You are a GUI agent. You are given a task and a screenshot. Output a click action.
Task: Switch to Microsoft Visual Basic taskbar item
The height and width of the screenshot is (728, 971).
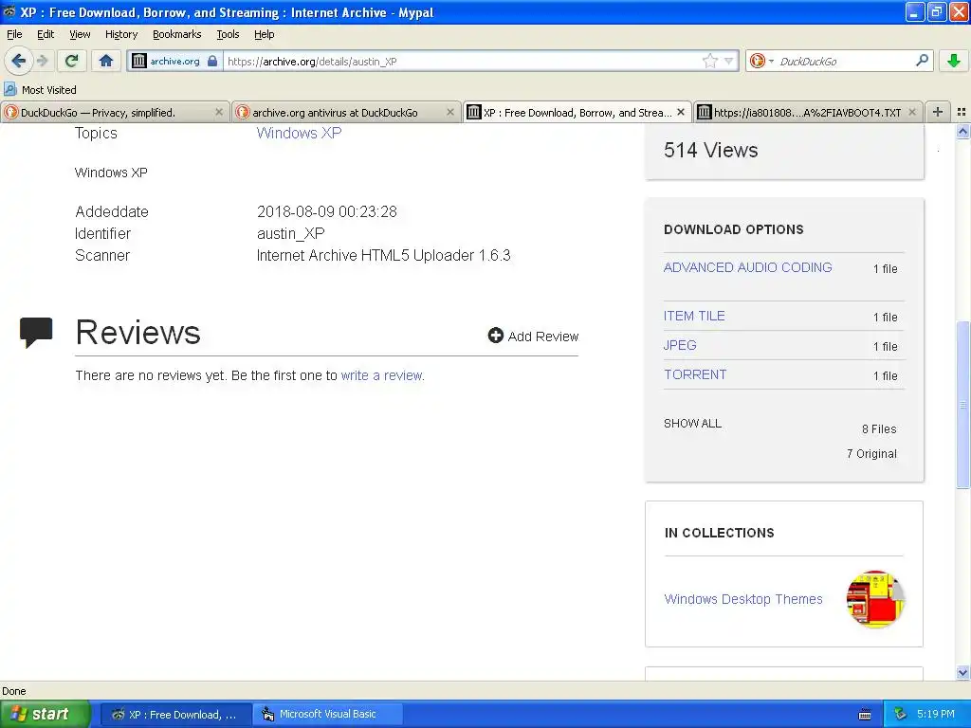pyautogui.click(x=327, y=714)
